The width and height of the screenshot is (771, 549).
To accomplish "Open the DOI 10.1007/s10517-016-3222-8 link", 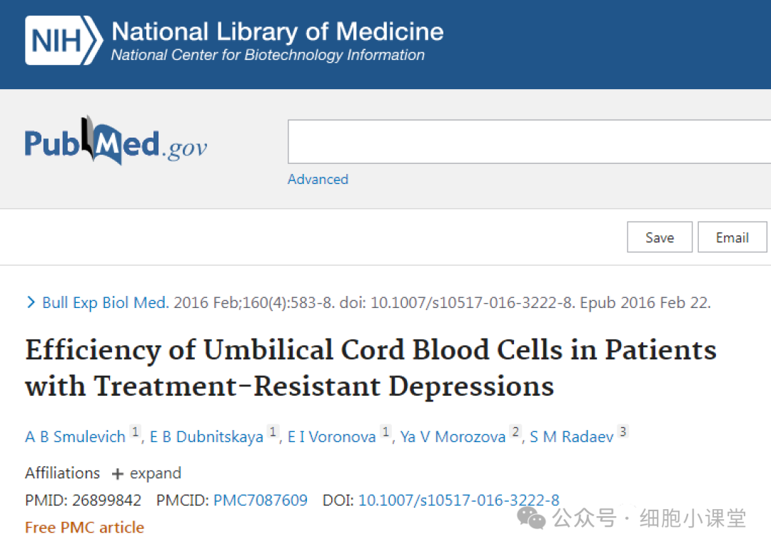I will 459,500.
